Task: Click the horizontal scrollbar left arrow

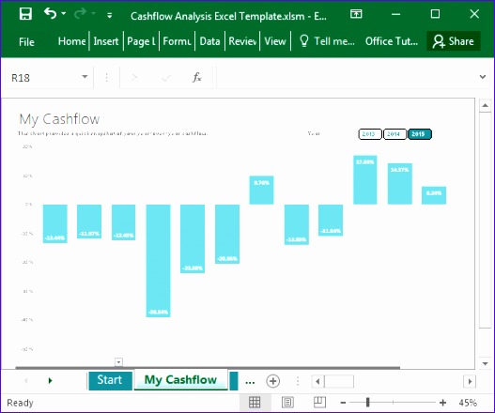Action: [x=317, y=381]
